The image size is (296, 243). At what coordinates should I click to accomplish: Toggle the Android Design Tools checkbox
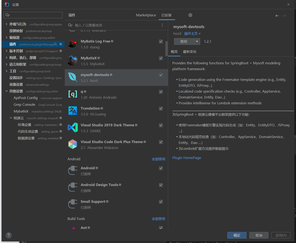[161, 185]
